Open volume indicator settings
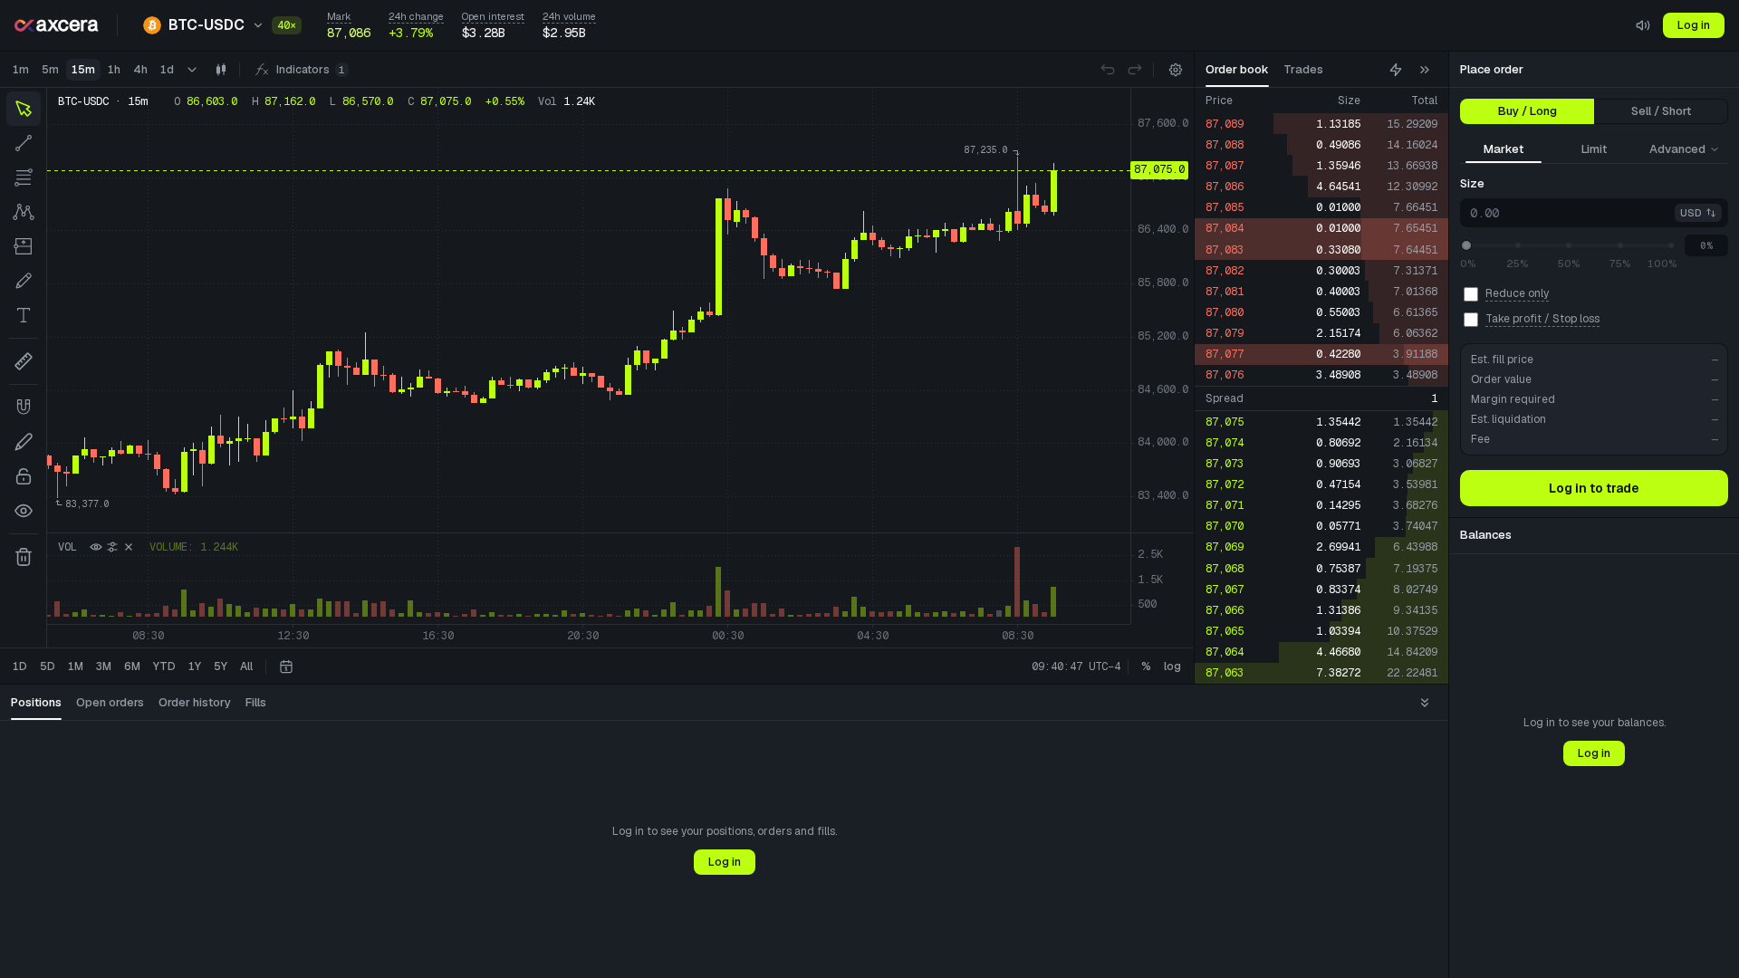Viewport: 1739px width, 978px height. click(112, 547)
